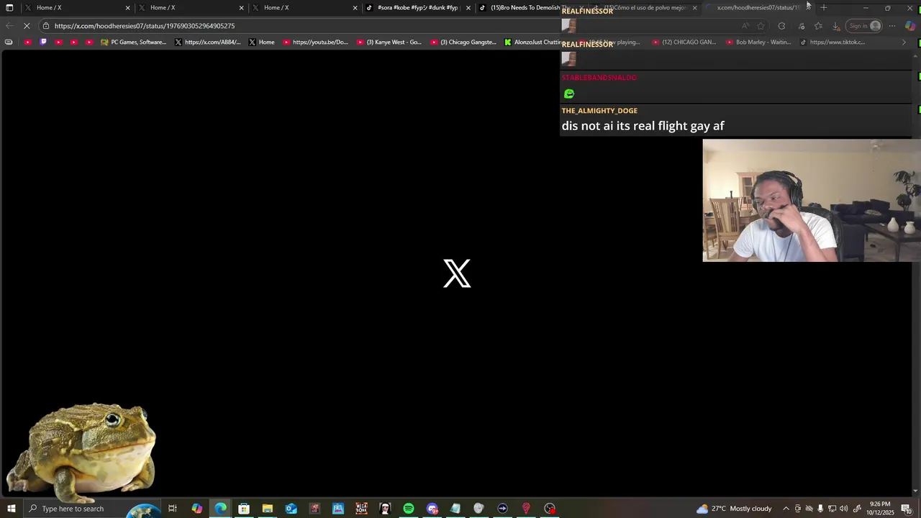The image size is (921, 518).
Task: Switch to the #sora #kobe TikTok tab
Action: click(417, 8)
